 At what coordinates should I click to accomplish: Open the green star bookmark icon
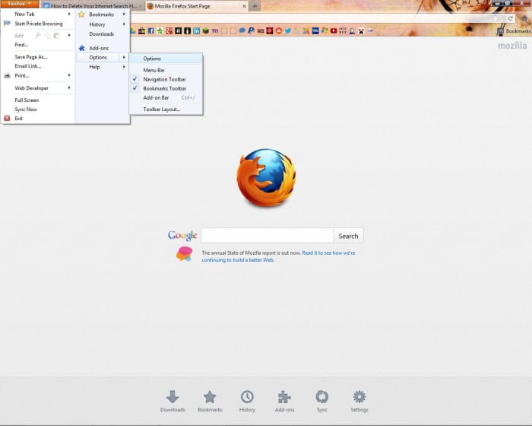click(160, 31)
